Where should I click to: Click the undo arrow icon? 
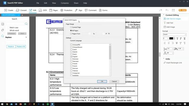pos(167,10)
